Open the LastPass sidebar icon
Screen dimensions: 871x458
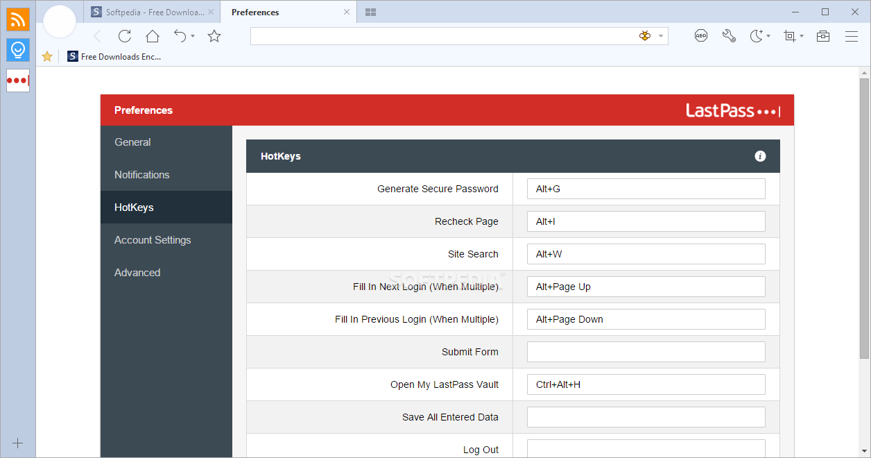pos(18,80)
